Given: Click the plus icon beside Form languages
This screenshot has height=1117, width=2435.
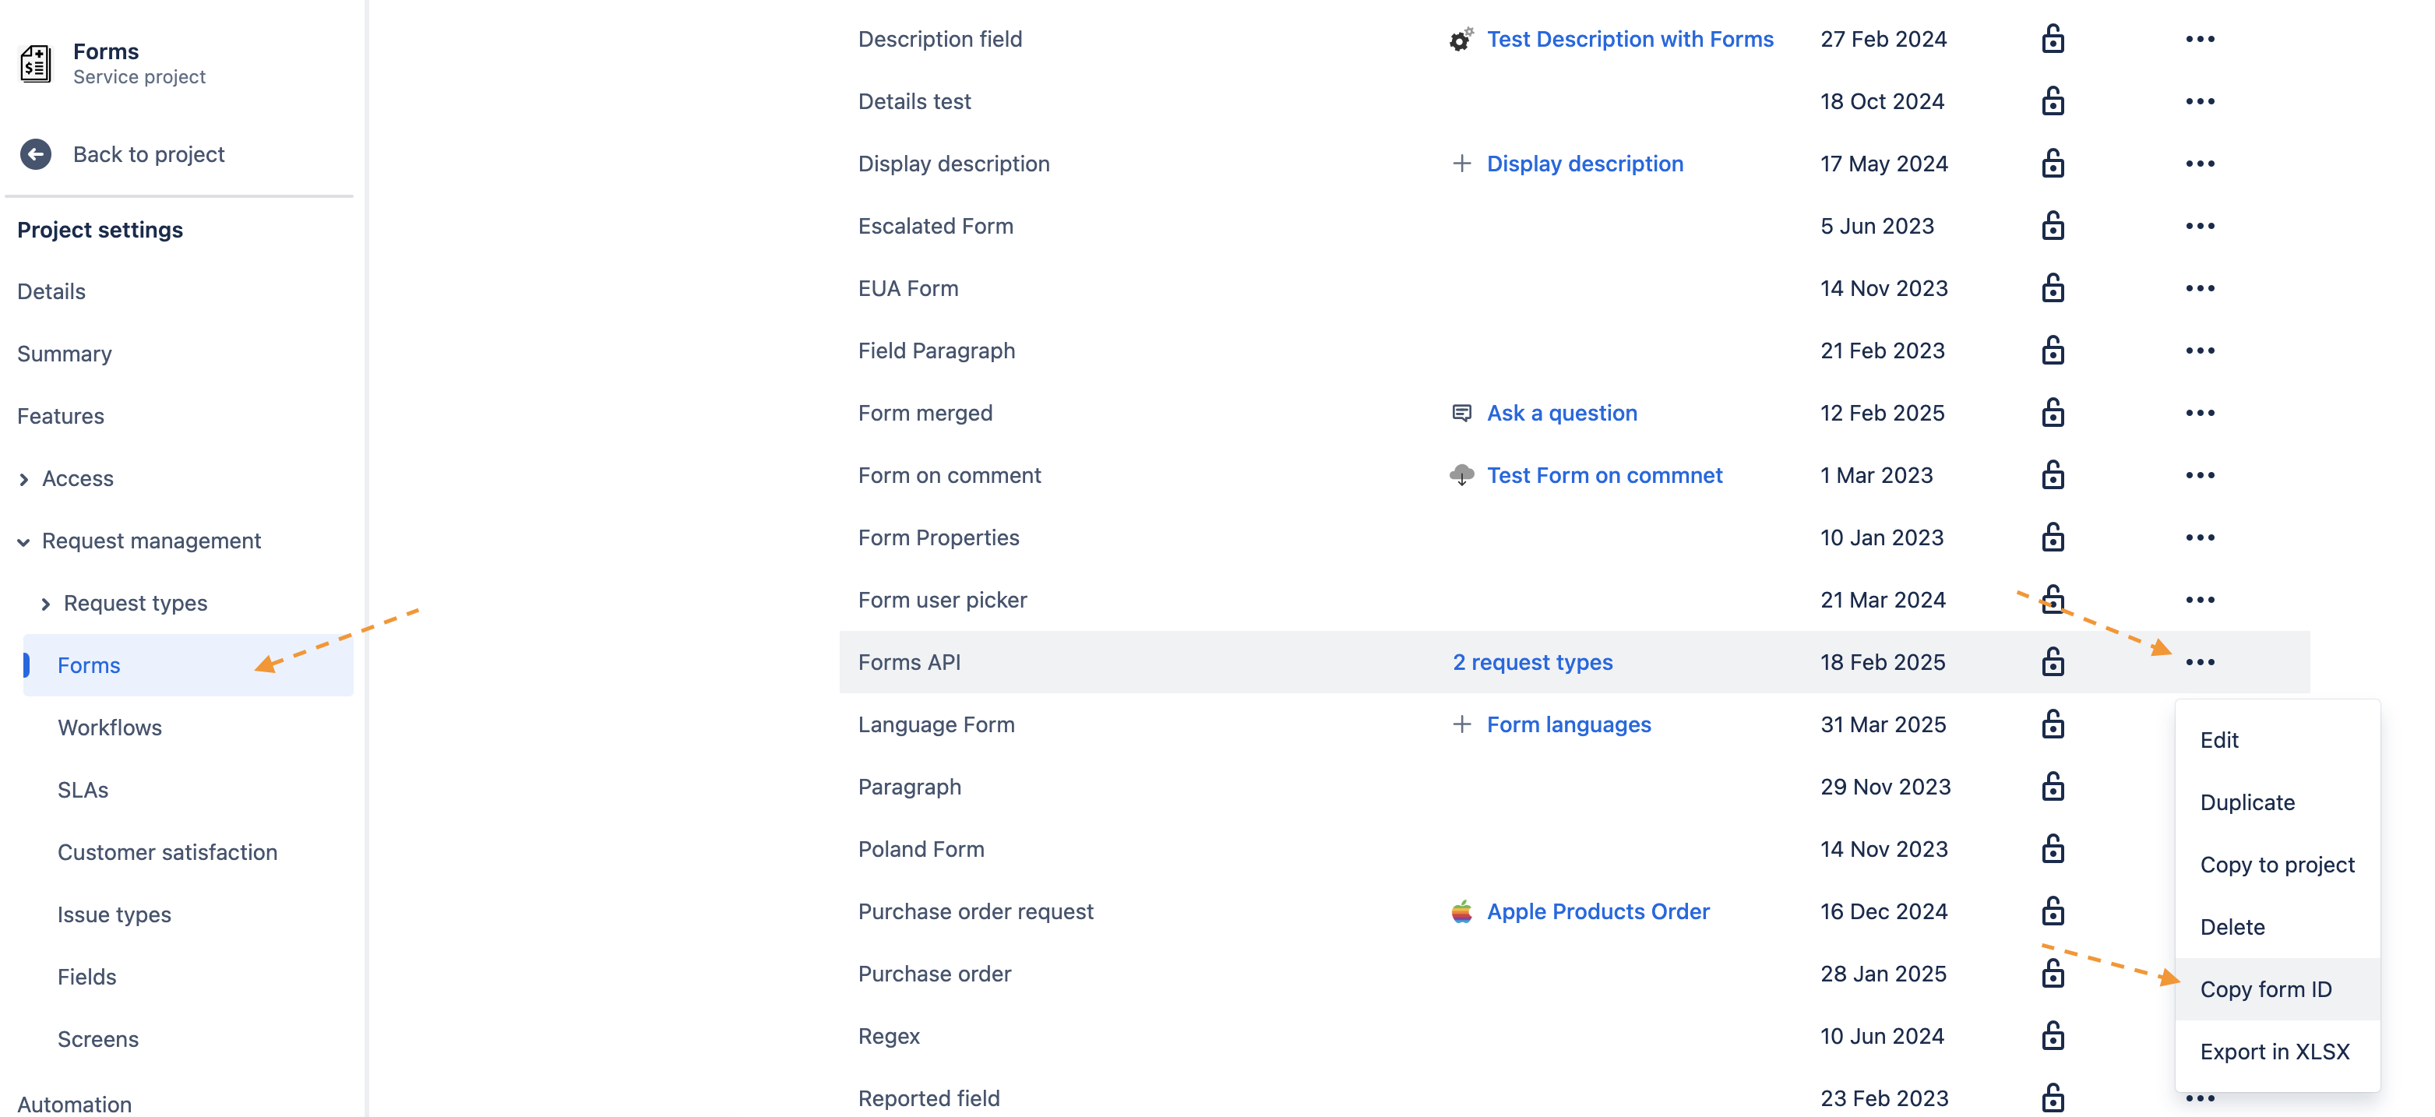Looking at the screenshot, I should pos(1461,725).
